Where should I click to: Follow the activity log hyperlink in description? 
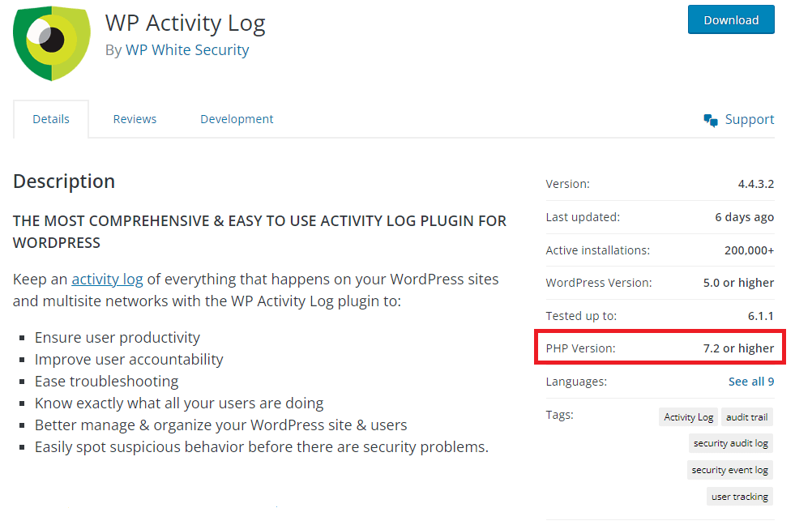107,279
